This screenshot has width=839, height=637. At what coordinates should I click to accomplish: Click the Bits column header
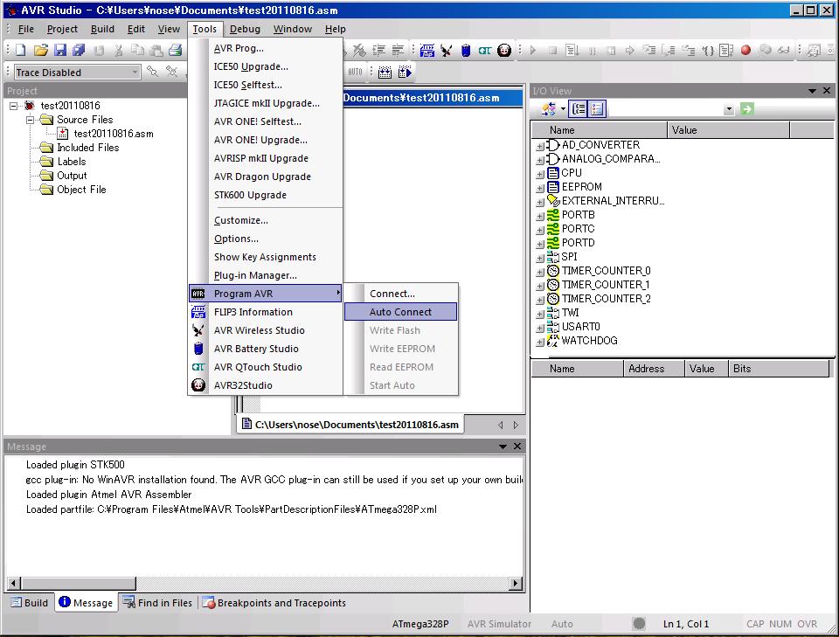pyautogui.click(x=778, y=369)
